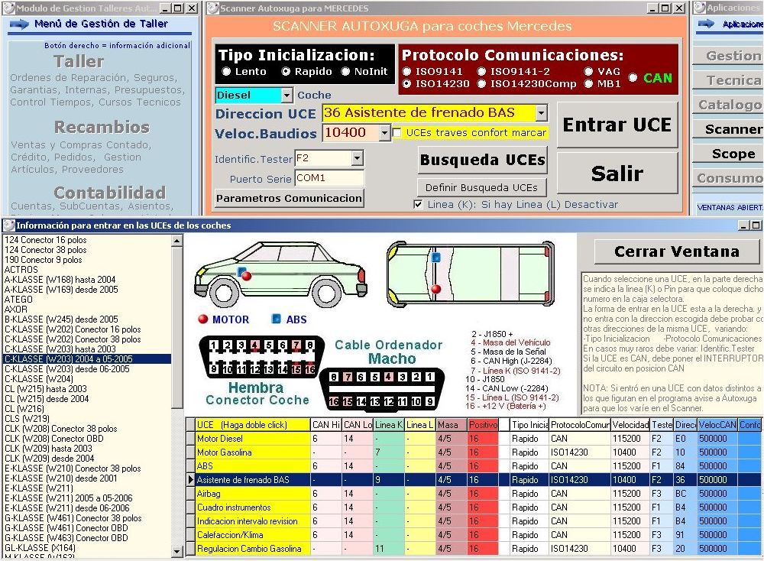The image size is (764, 561).
Task: Select Rapido initialization radio button
Action: [x=286, y=72]
